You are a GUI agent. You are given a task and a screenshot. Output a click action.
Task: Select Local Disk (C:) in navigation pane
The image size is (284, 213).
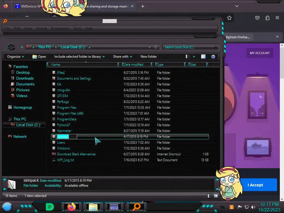coord(28,125)
